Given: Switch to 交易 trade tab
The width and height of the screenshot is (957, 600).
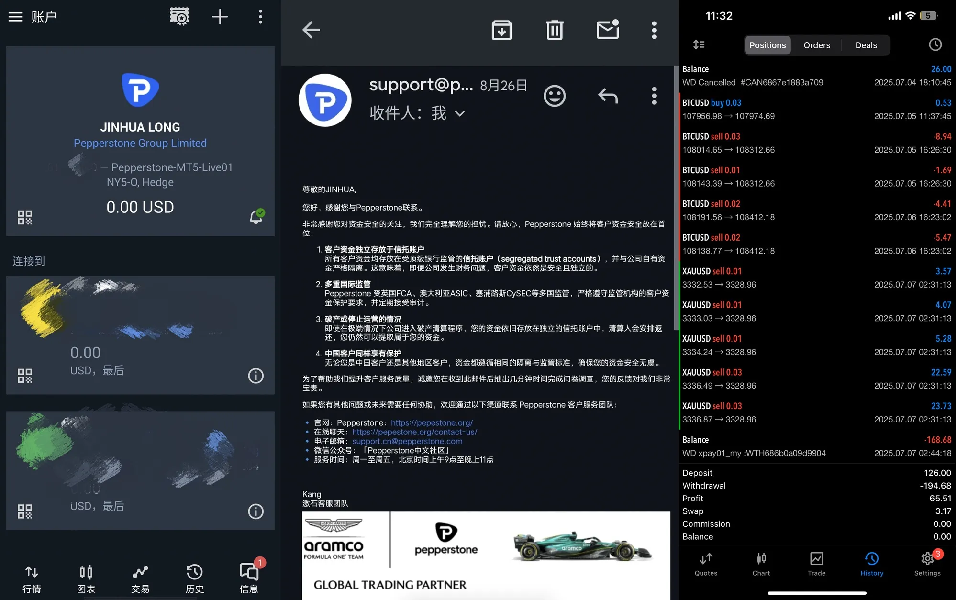Looking at the screenshot, I should 140,579.
